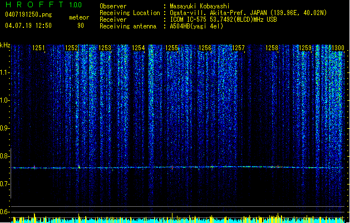Viewport: 350px width, 223px height.
Task: Click the 1251 time marker
Action: point(38,48)
